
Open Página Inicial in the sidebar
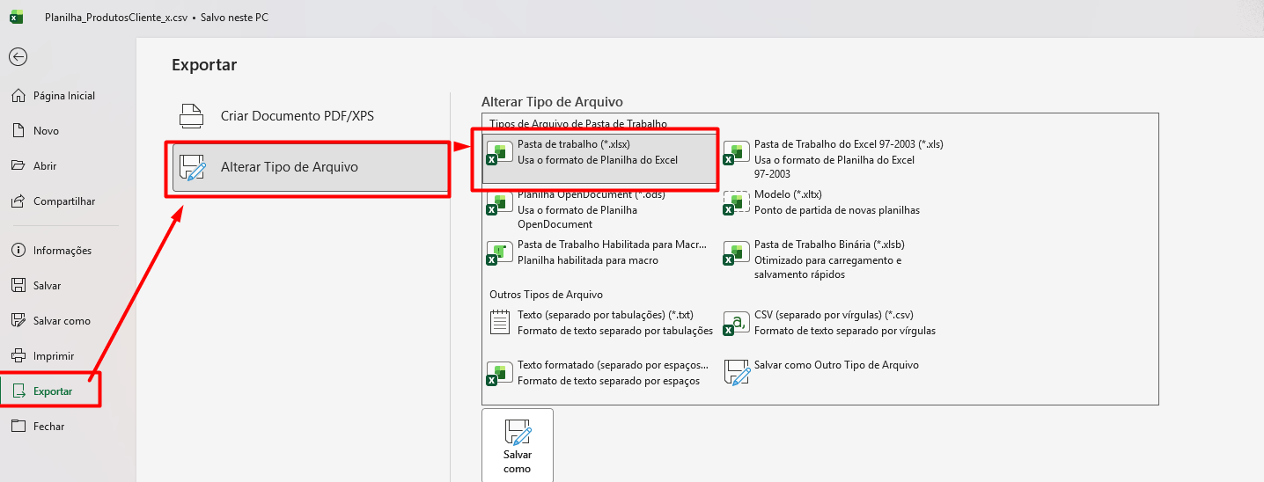pos(63,96)
